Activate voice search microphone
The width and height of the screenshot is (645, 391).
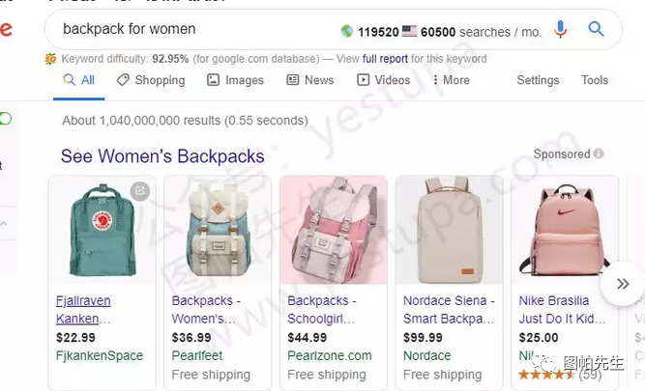pos(561,30)
